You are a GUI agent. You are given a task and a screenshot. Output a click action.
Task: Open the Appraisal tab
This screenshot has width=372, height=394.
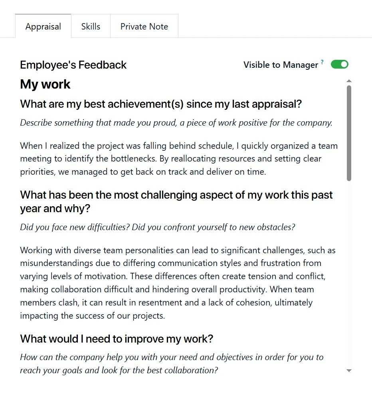tap(43, 27)
